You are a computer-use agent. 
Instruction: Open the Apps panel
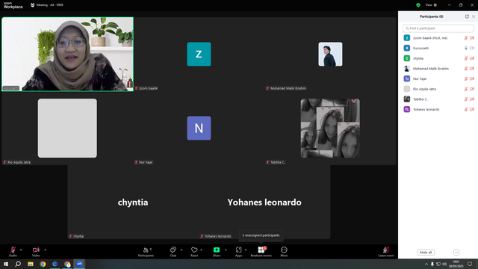[x=239, y=252]
